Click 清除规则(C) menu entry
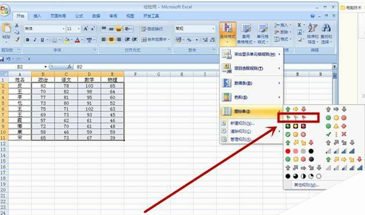Screen dimensions: 365x215 [241, 131]
